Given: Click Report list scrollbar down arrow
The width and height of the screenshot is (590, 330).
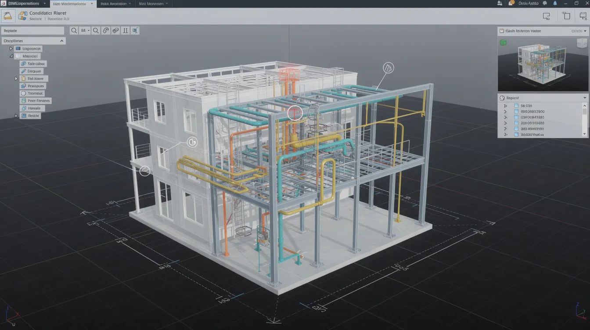Looking at the screenshot, I should [584, 133].
